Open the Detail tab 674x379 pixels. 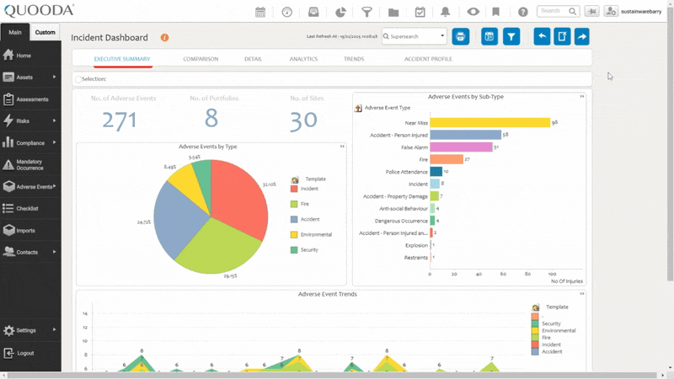(x=254, y=59)
